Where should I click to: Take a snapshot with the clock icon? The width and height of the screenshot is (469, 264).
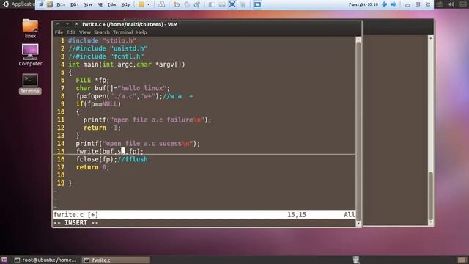tap(177, 4)
